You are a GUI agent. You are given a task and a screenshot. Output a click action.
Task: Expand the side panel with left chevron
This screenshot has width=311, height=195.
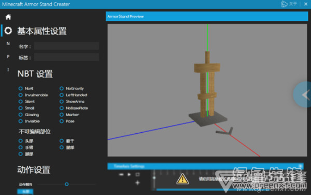click(x=302, y=95)
